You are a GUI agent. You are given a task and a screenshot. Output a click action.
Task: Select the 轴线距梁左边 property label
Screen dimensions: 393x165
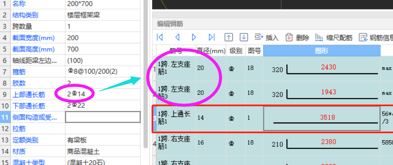35,61
